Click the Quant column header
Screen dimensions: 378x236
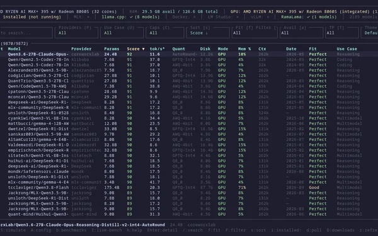click(179, 49)
